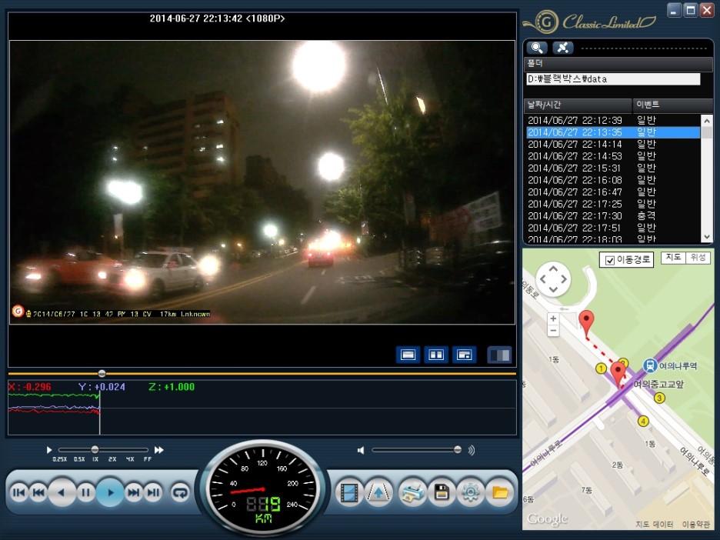Toggle the repeat loop button
Image resolution: width=720 pixels, height=540 pixels.
click(x=180, y=492)
